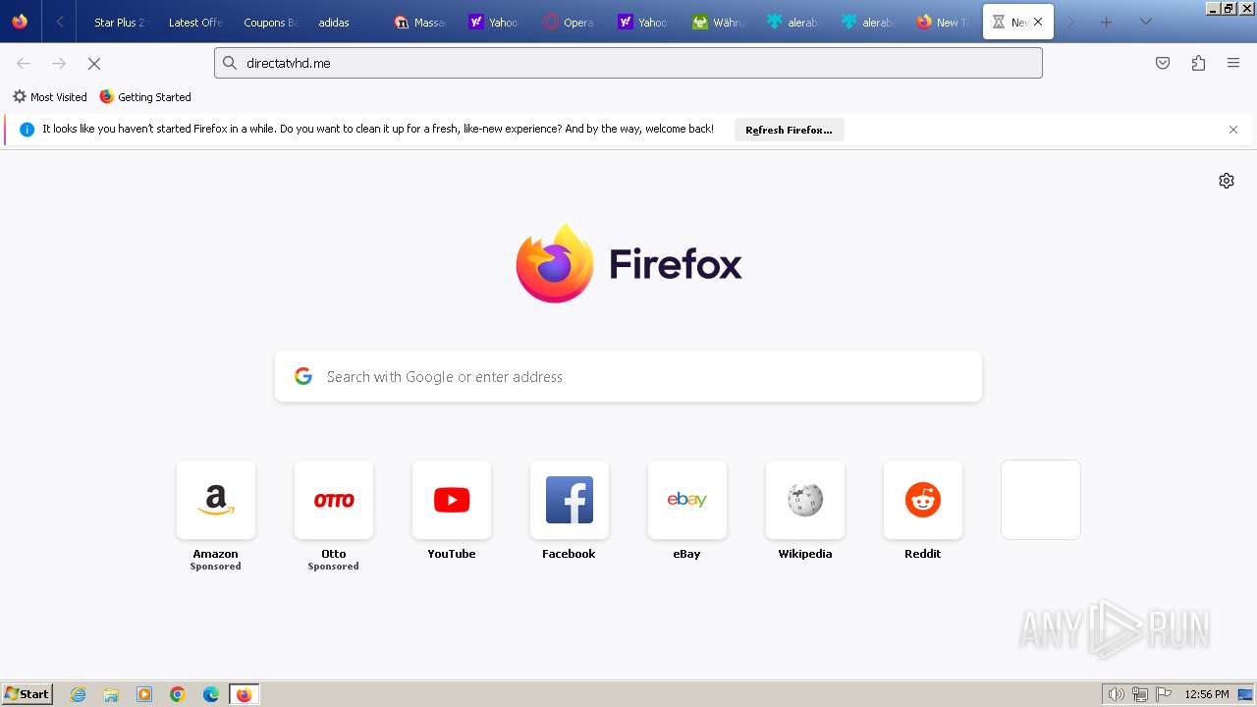
Task: Dismiss the refresh Firefox notification bar
Action: [1233, 130]
